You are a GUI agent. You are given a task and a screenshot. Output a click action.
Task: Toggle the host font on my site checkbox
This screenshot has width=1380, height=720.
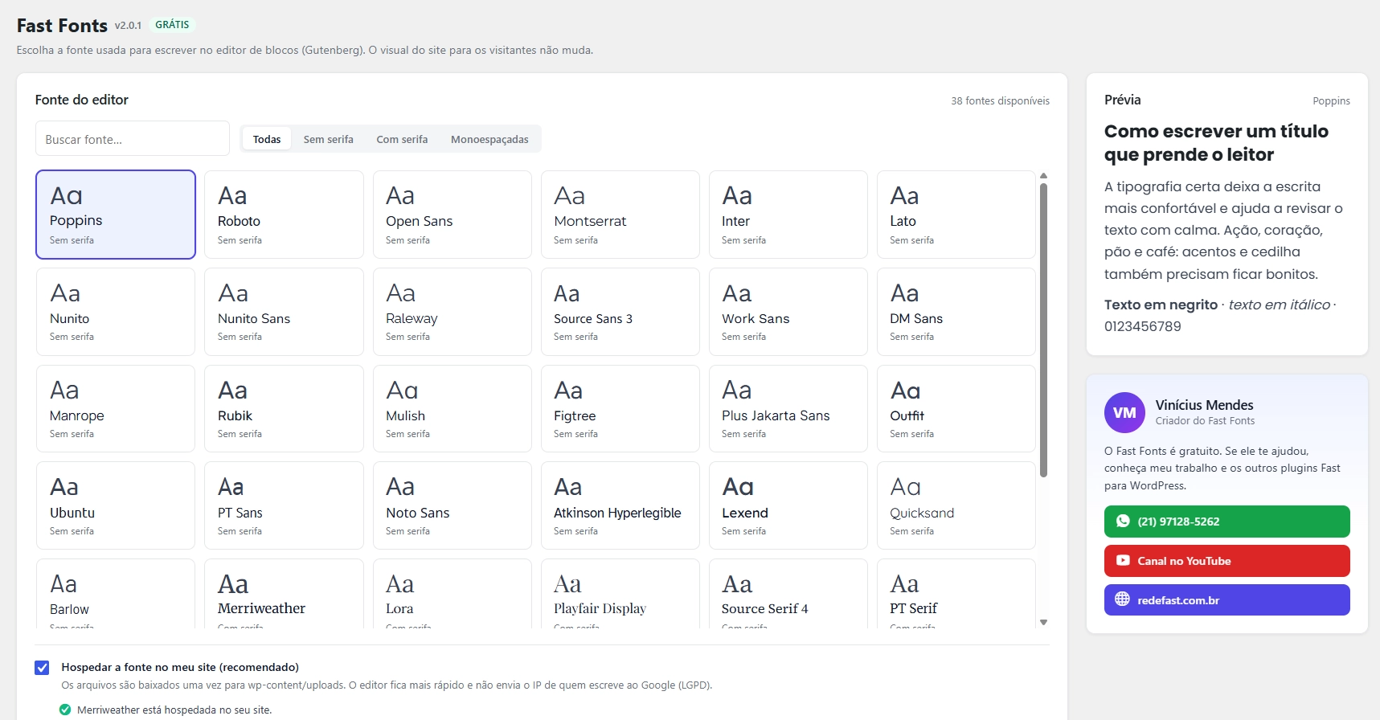point(42,668)
